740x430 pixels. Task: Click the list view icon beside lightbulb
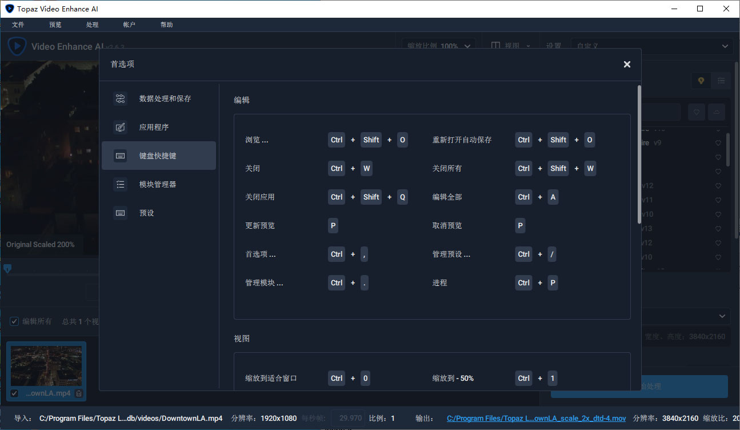click(721, 81)
